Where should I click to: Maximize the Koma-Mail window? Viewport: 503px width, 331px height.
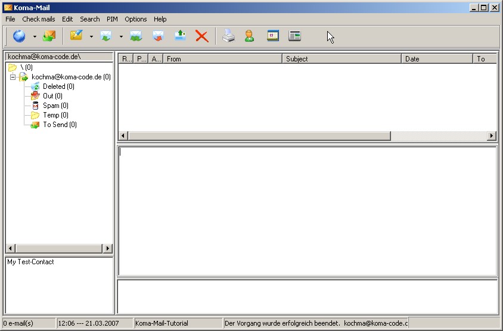[x=484, y=8]
